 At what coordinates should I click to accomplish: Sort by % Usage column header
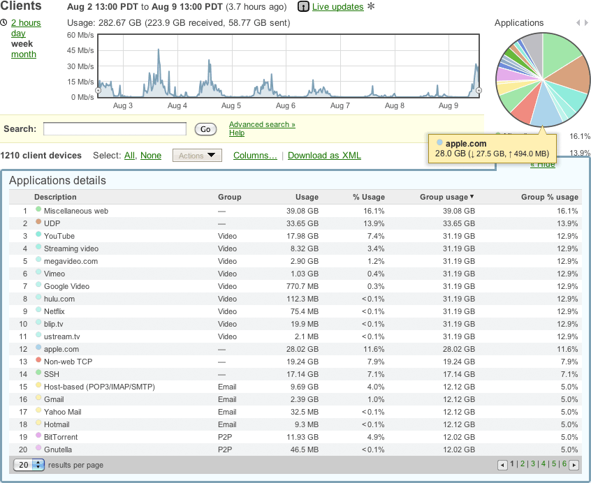pyautogui.click(x=369, y=197)
